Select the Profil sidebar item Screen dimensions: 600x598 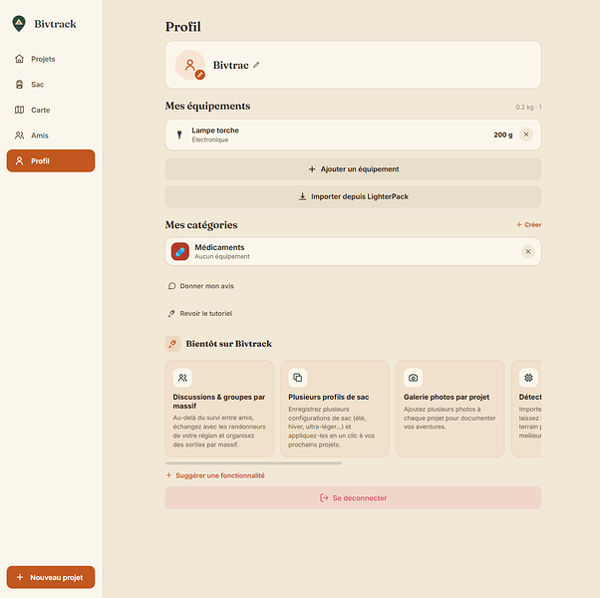coord(51,160)
